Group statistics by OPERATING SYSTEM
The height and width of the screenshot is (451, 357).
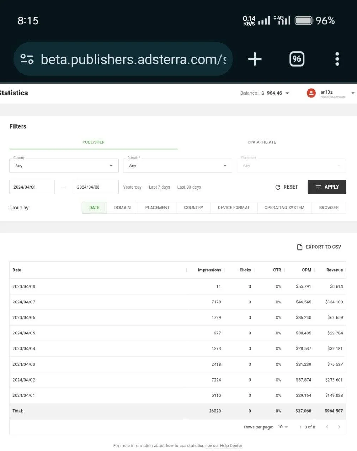(284, 208)
